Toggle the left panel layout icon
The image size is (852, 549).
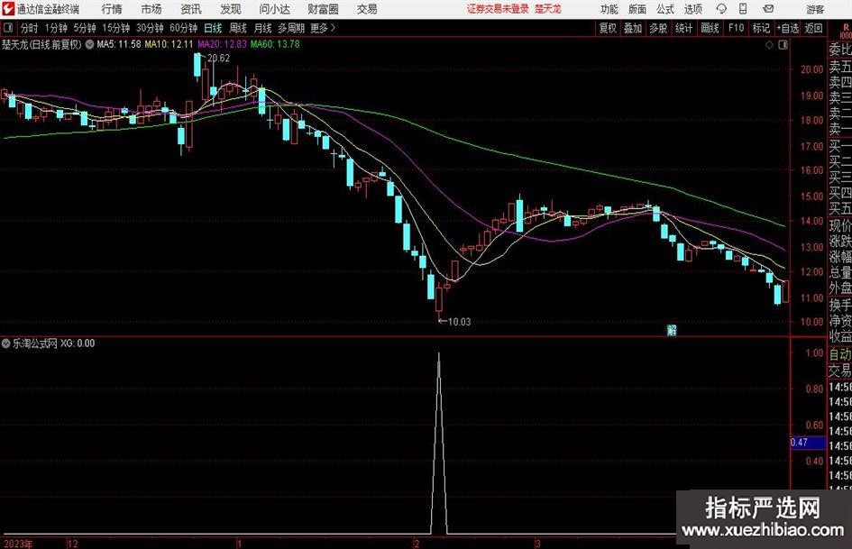(8, 28)
